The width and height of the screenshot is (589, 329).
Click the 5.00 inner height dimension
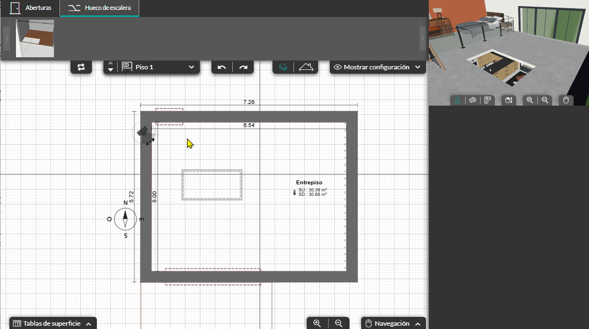pos(154,197)
